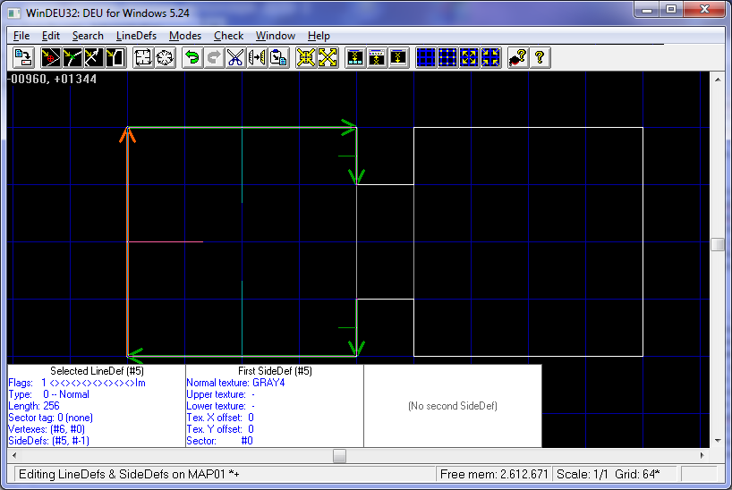
Task: Open the File menu
Action: [x=21, y=36]
